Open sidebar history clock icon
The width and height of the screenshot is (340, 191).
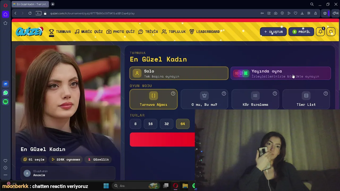(x=5, y=168)
